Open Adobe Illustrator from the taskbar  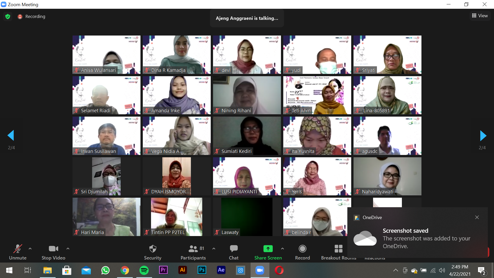point(183,270)
